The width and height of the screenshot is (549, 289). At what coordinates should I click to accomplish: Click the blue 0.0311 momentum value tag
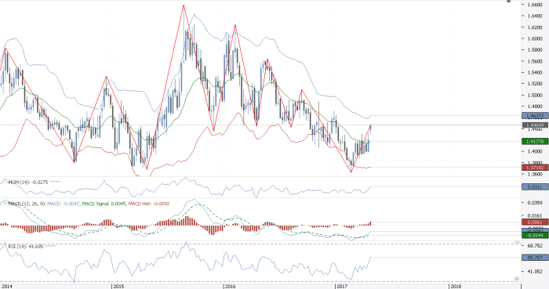(x=535, y=187)
